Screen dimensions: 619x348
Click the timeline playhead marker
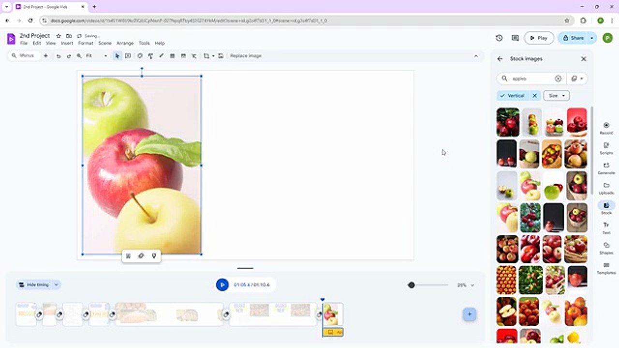point(323,300)
